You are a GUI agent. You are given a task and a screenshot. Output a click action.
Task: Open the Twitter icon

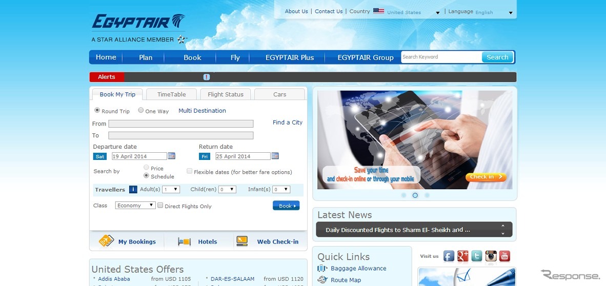click(x=476, y=256)
